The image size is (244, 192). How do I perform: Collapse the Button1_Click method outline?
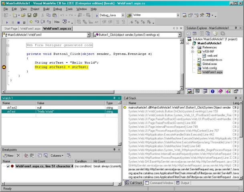[8, 54]
